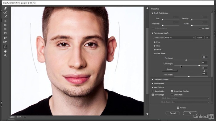Select the Smooth tool

tap(5, 17)
